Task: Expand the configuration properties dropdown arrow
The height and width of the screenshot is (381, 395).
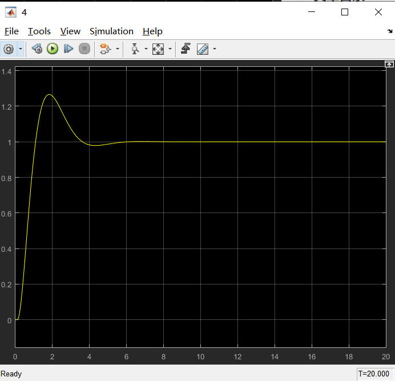Action: [x=21, y=49]
